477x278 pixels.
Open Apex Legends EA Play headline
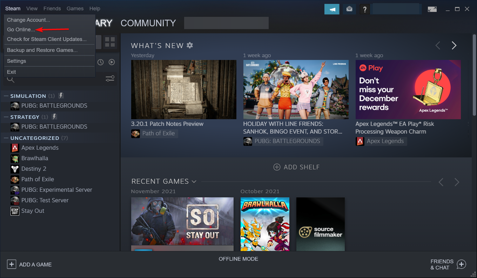(x=395, y=128)
